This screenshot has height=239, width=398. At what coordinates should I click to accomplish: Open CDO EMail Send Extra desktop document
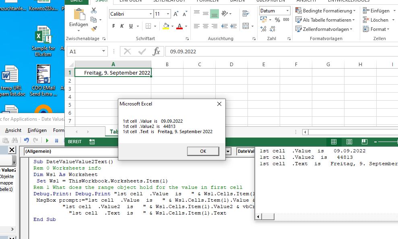pyautogui.click(x=43, y=81)
